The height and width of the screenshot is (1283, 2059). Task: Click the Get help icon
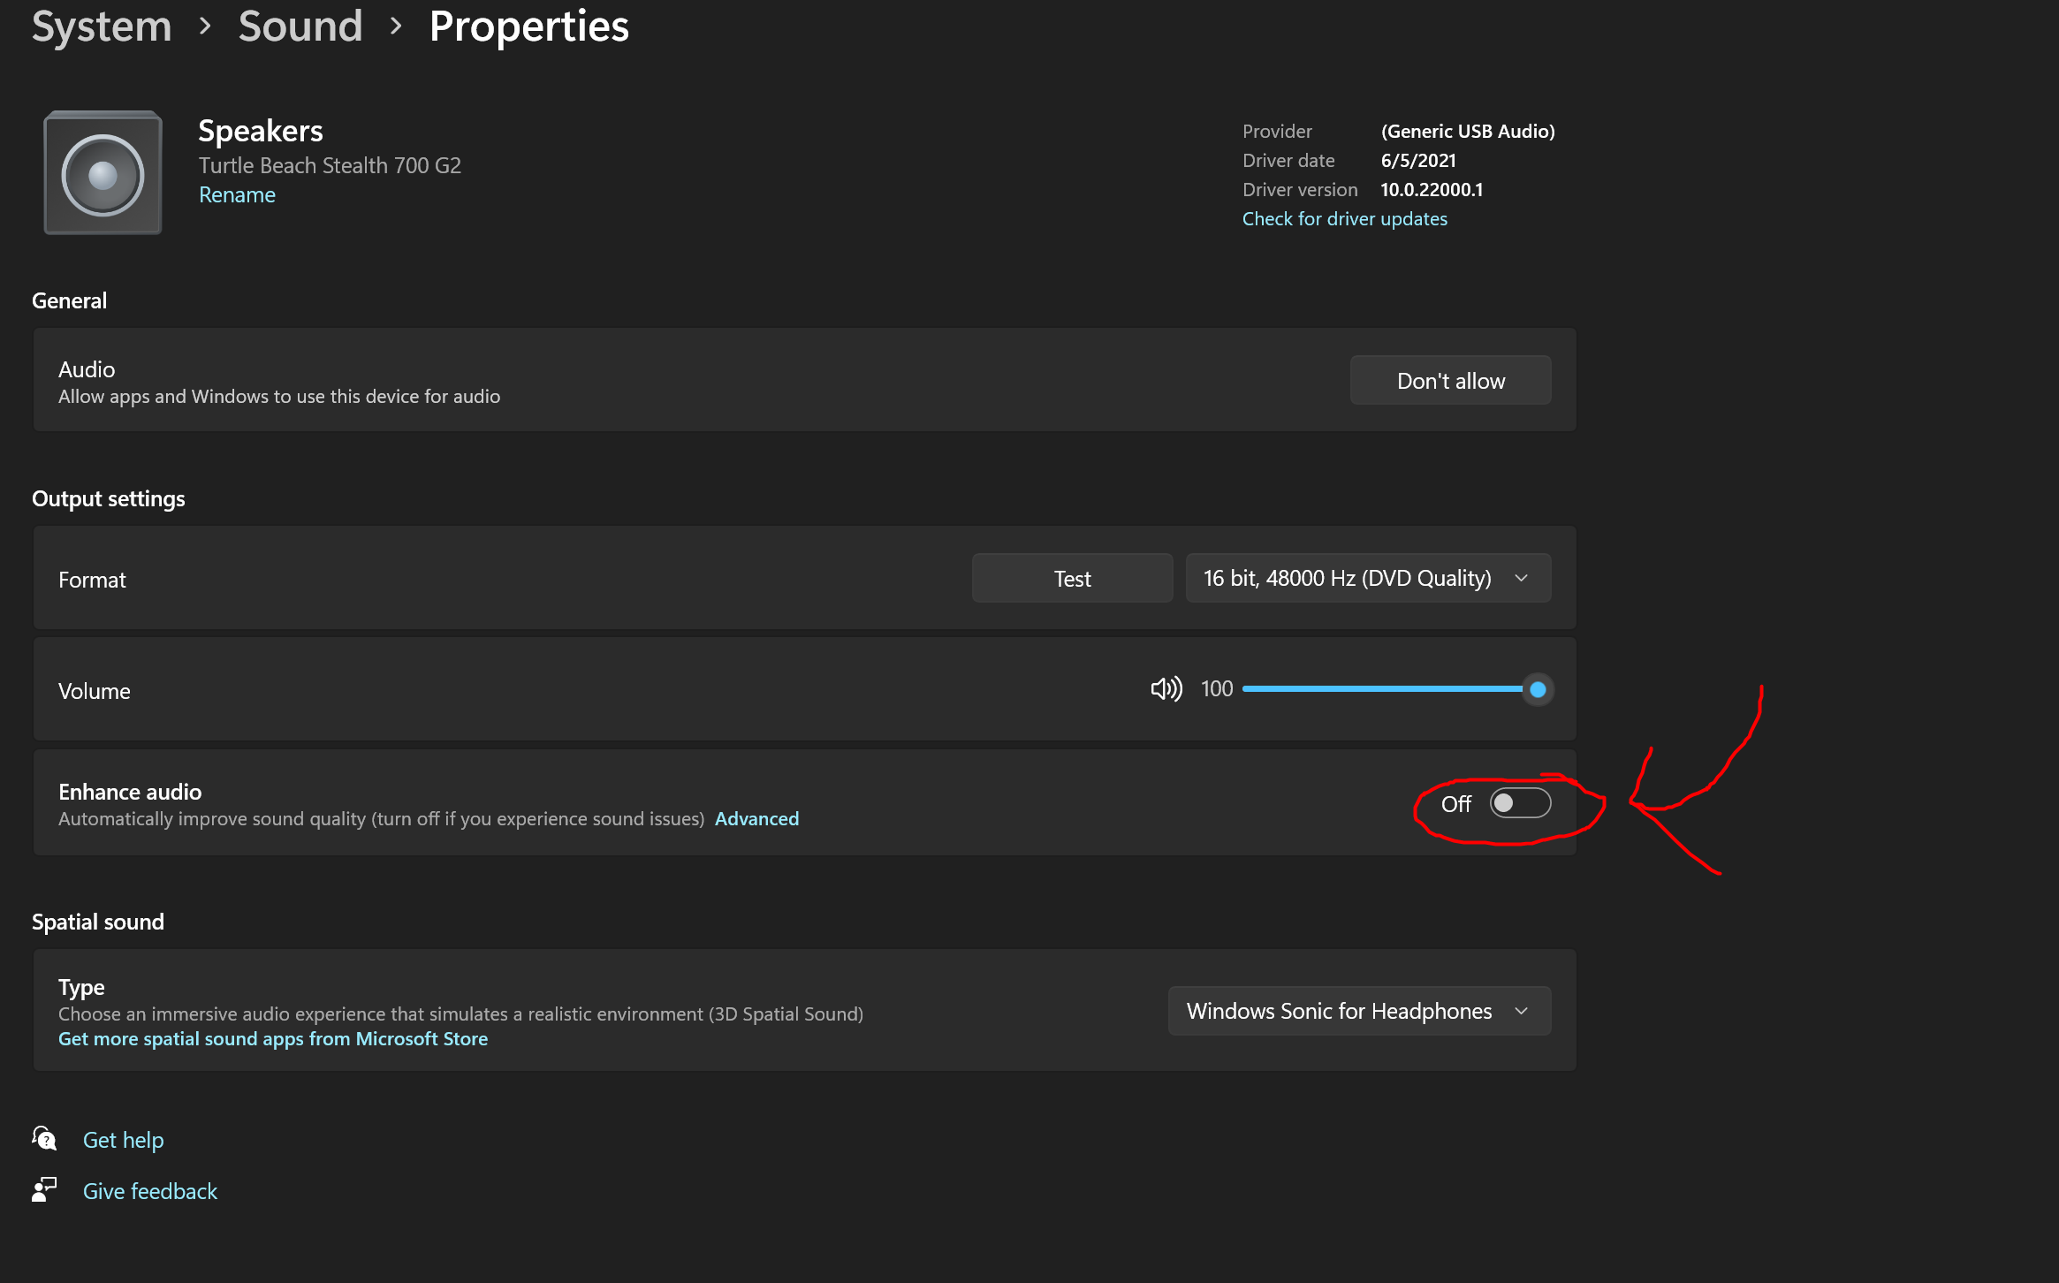coord(44,1139)
